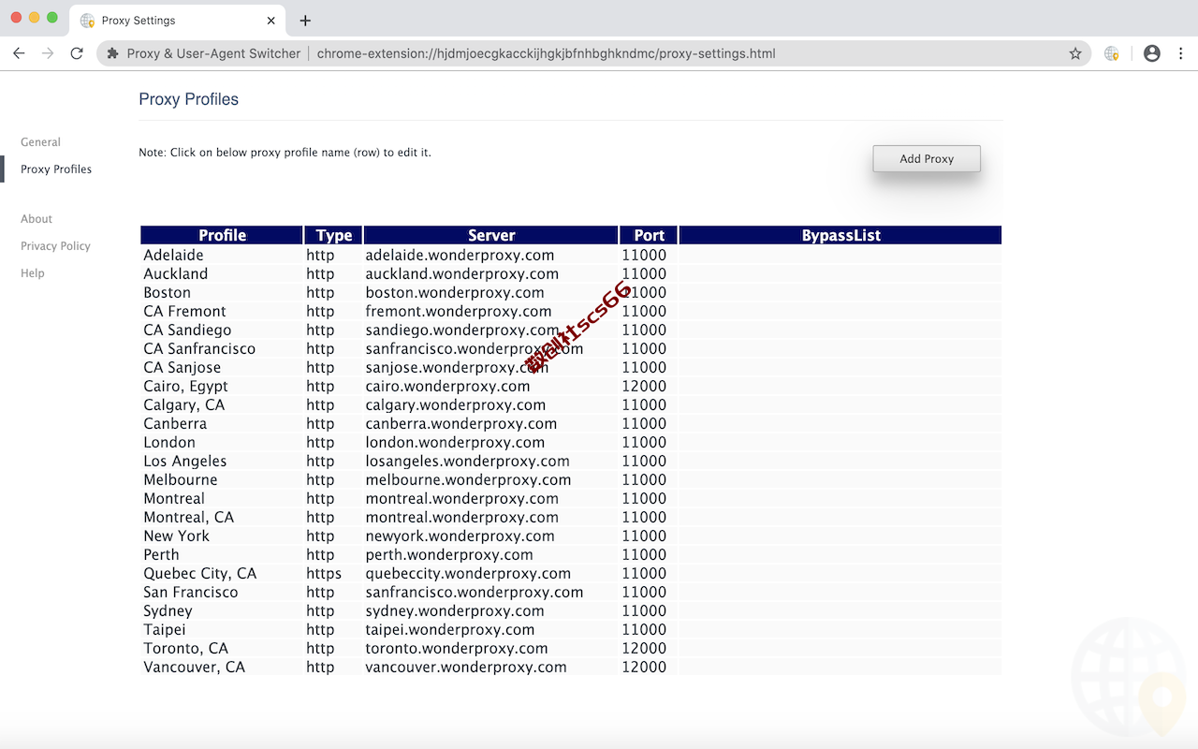Edit the Auckland proxy profile
Image resolution: width=1198 pixels, height=749 pixels.
point(571,273)
